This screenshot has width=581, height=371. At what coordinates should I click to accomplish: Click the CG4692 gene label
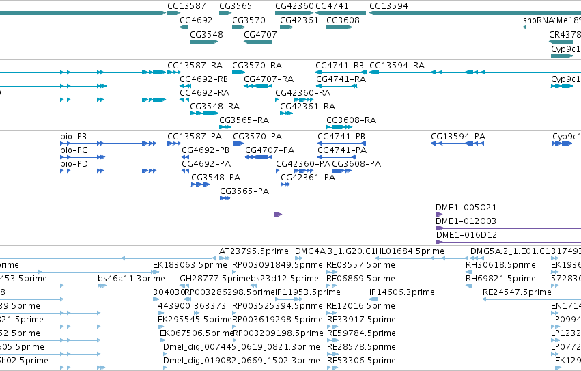point(196,20)
